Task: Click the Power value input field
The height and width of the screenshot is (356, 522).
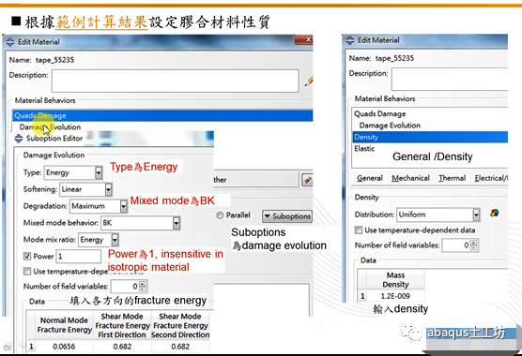Action: 79,257
